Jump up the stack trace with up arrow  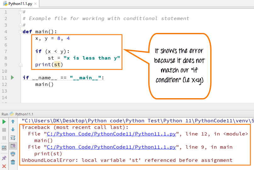pos(13,121)
